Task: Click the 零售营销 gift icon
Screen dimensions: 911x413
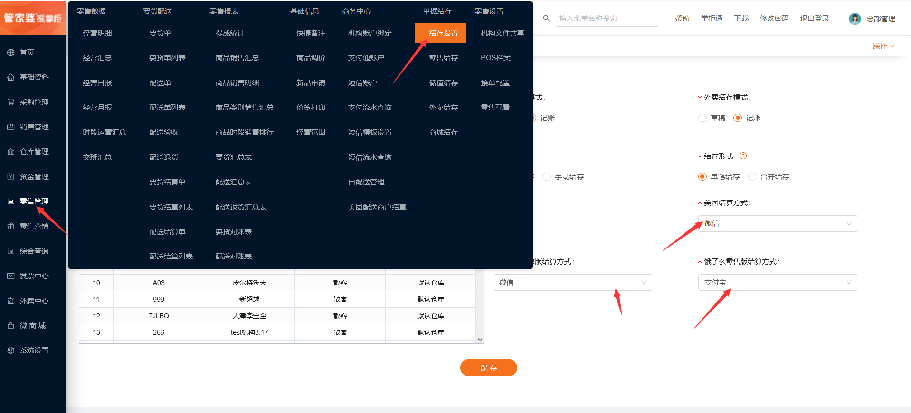Action: pyautogui.click(x=10, y=226)
